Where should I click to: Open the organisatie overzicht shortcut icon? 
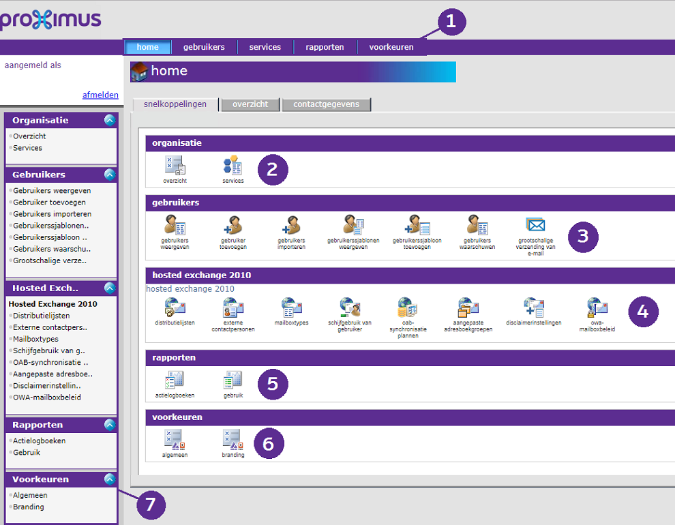tap(175, 166)
